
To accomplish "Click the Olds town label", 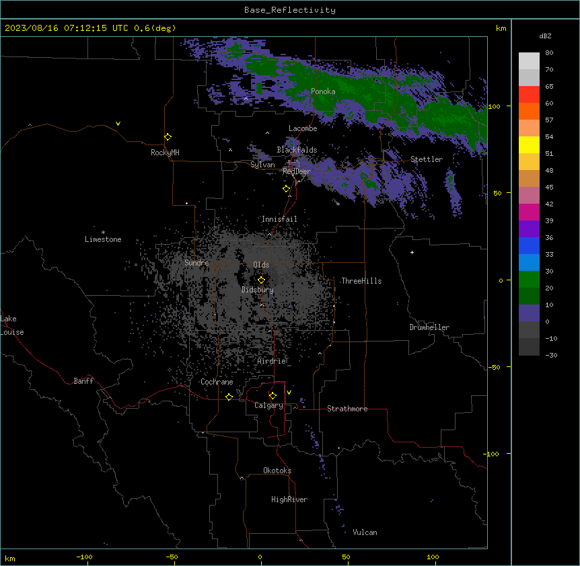I will pyautogui.click(x=261, y=265).
